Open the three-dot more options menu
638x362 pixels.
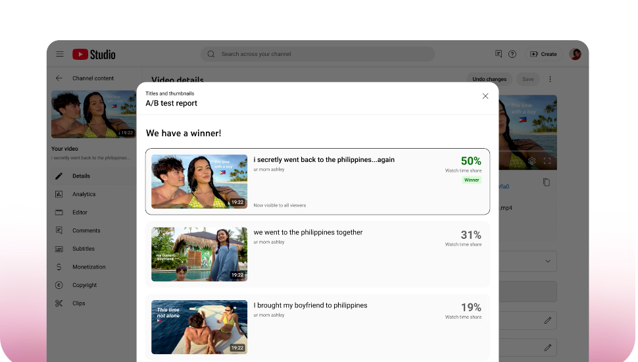(x=550, y=79)
